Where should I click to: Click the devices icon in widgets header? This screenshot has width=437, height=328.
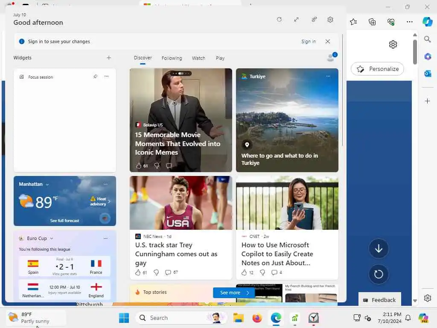click(x=314, y=20)
